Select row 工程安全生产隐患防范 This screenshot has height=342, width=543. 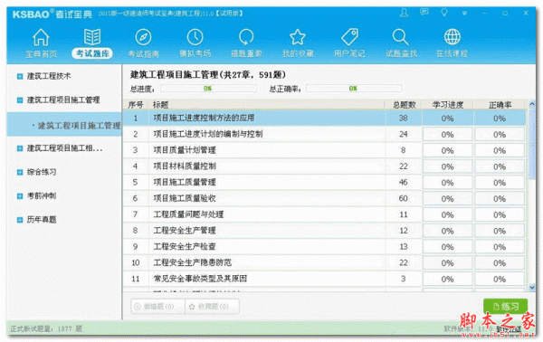point(325,262)
